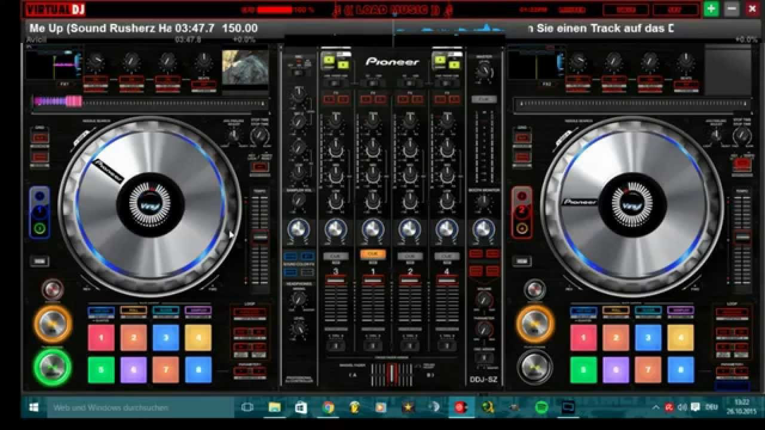Trigger blue pad 8 on right deck
Screen dimensions: 765x430
pyautogui.click(x=680, y=370)
